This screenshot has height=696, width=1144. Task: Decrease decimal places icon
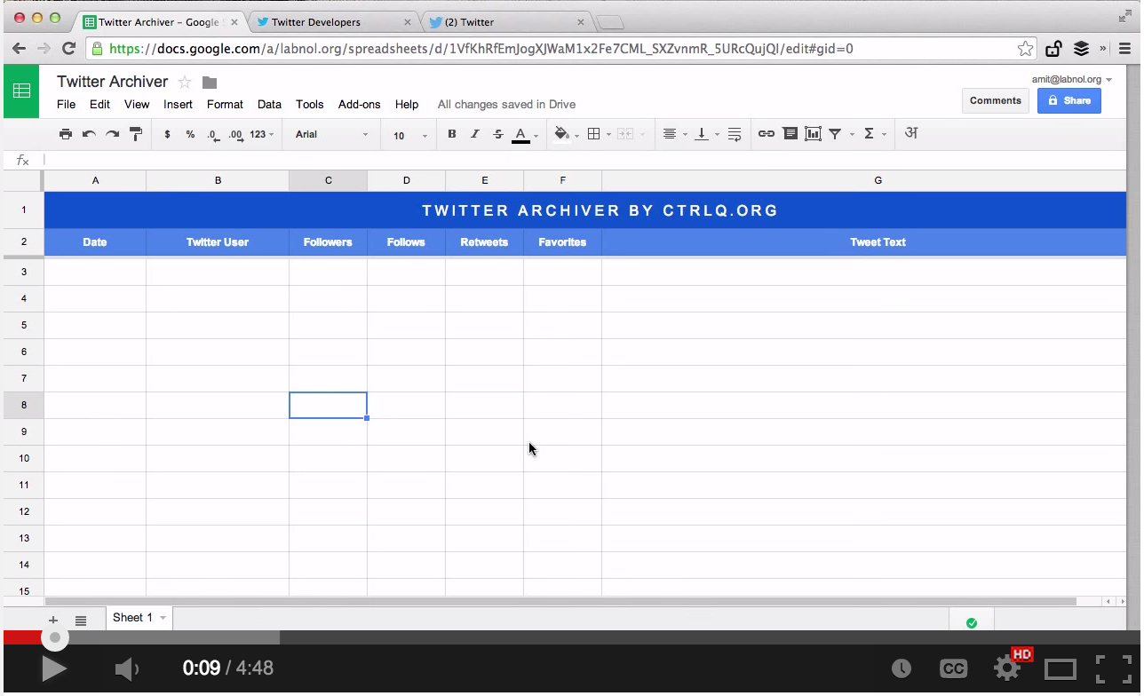click(212, 134)
